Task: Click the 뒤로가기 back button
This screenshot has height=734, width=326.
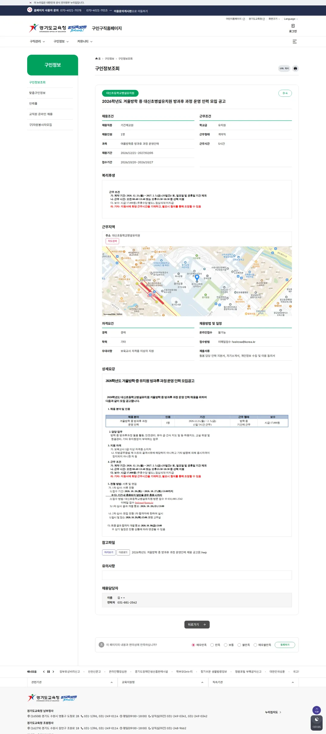Action: point(197,625)
